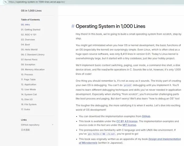The image size is (184, 146).
Task: Select 13. User Mode chapter
Action: [x=28, y=89]
